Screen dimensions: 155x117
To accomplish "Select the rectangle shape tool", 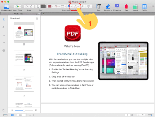I will 63,6.
